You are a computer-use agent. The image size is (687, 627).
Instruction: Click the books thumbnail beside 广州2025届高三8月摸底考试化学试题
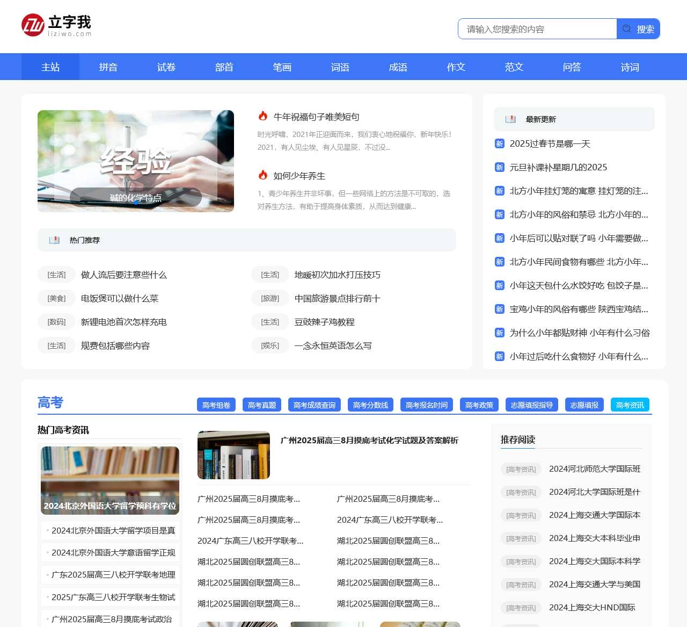pos(233,455)
